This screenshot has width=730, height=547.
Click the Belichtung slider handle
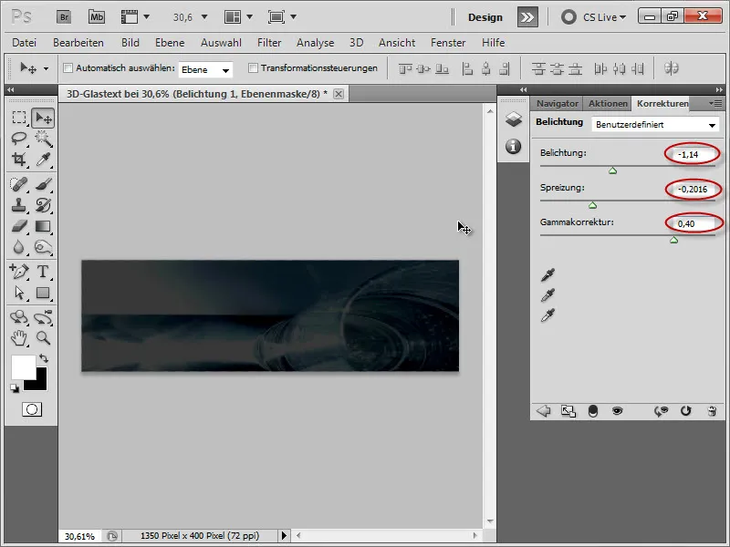click(612, 170)
